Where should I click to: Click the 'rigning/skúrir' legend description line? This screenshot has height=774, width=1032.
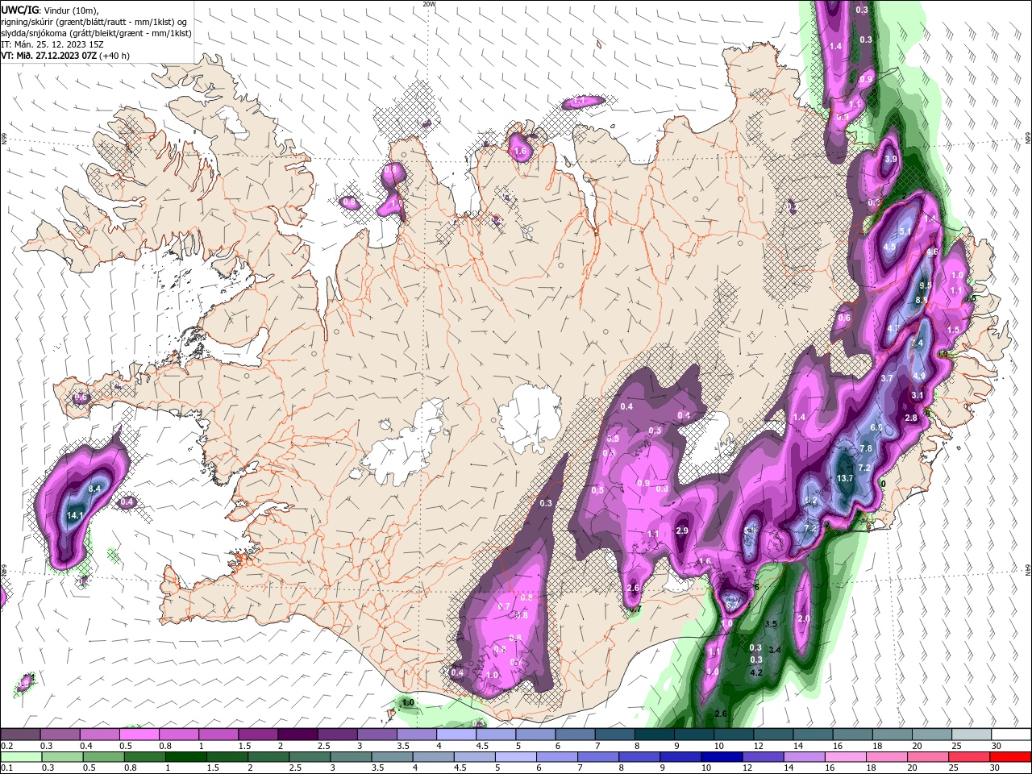(95, 22)
